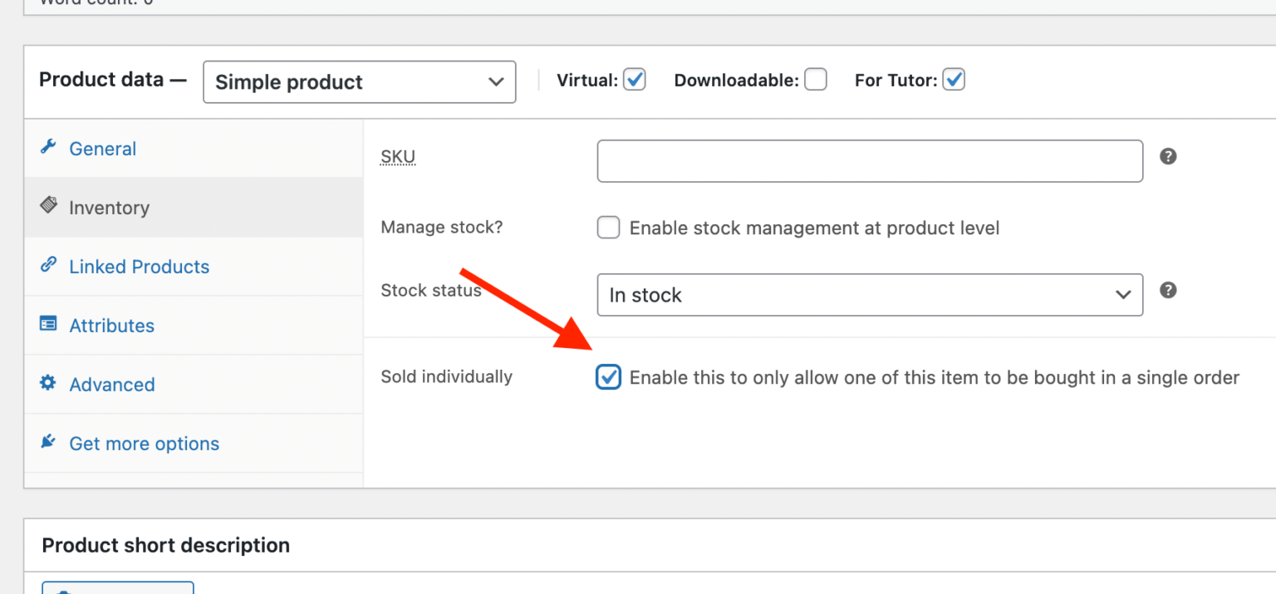Click the Get more options link
This screenshot has height=594, width=1276.
144,443
